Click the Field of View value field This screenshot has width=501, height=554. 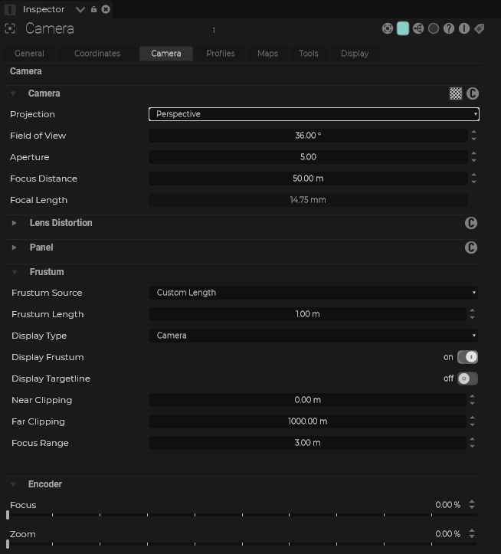click(308, 136)
